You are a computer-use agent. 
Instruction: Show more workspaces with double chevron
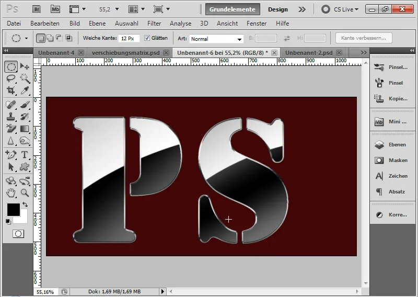(x=302, y=9)
